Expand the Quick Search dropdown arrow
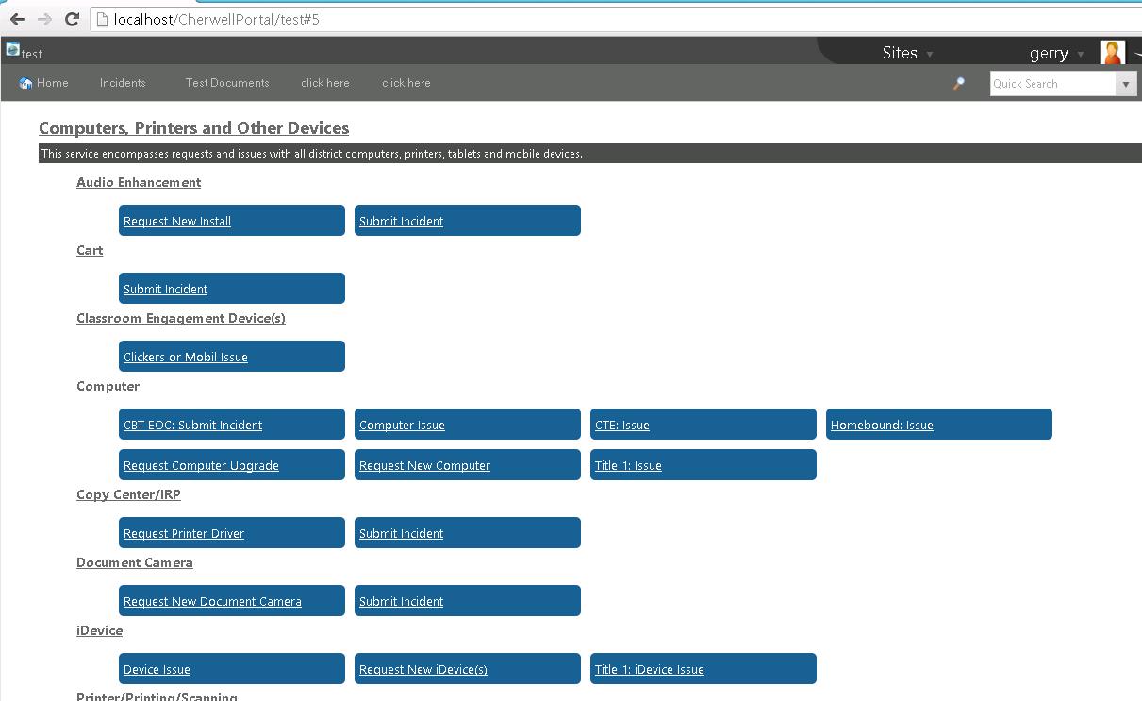The width and height of the screenshot is (1142, 701). click(x=1125, y=84)
